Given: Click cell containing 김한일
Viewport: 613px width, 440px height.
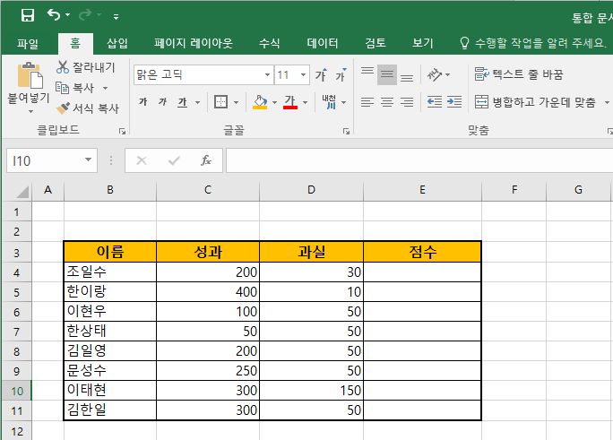Looking at the screenshot, I should pyautogui.click(x=110, y=410).
